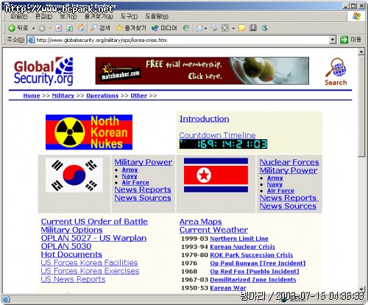Open the Hot Documents link
Viewport: 368px width, 305px height.
71,254
